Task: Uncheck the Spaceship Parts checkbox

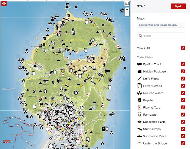Action: pyautogui.click(x=183, y=122)
